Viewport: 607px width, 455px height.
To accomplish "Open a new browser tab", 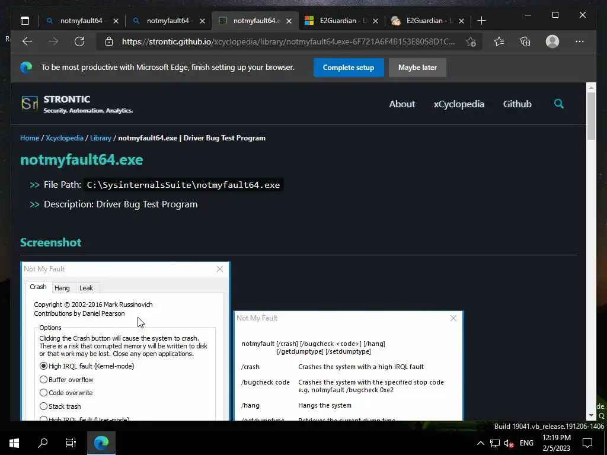I will [481, 21].
